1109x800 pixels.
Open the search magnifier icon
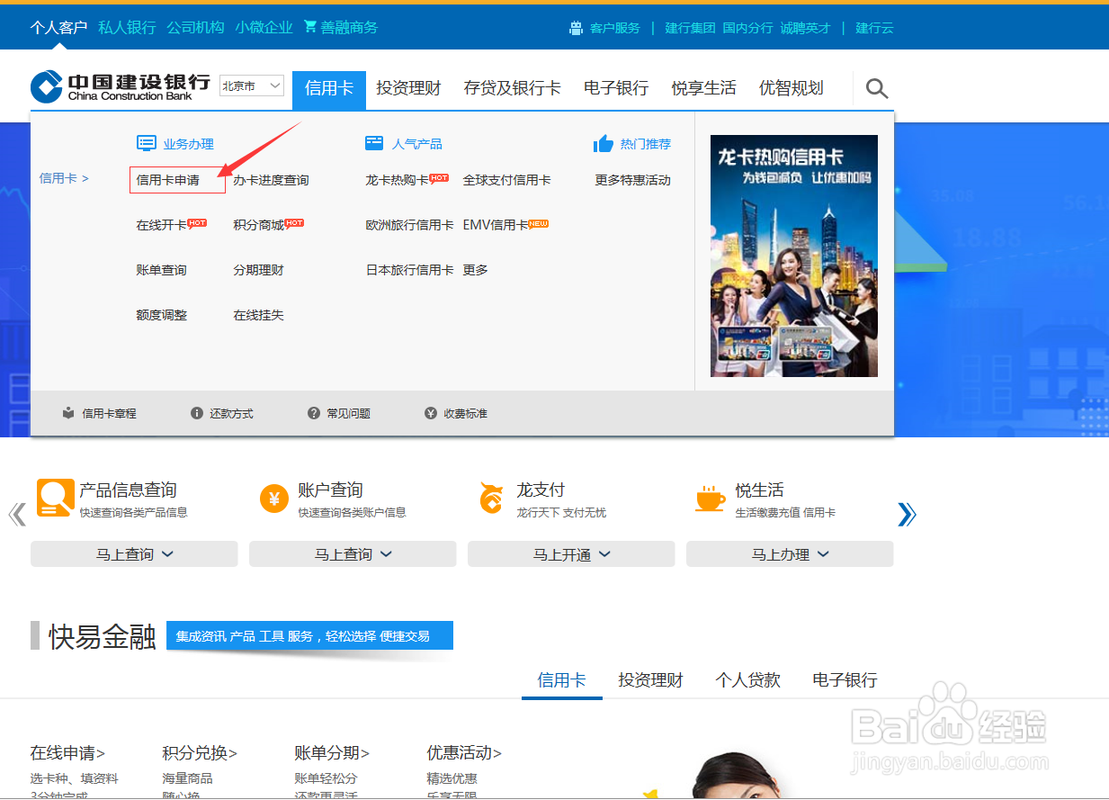pyautogui.click(x=876, y=88)
